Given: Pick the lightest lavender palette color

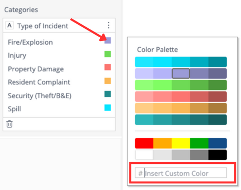Looking at the screenshot, I should [144, 73].
